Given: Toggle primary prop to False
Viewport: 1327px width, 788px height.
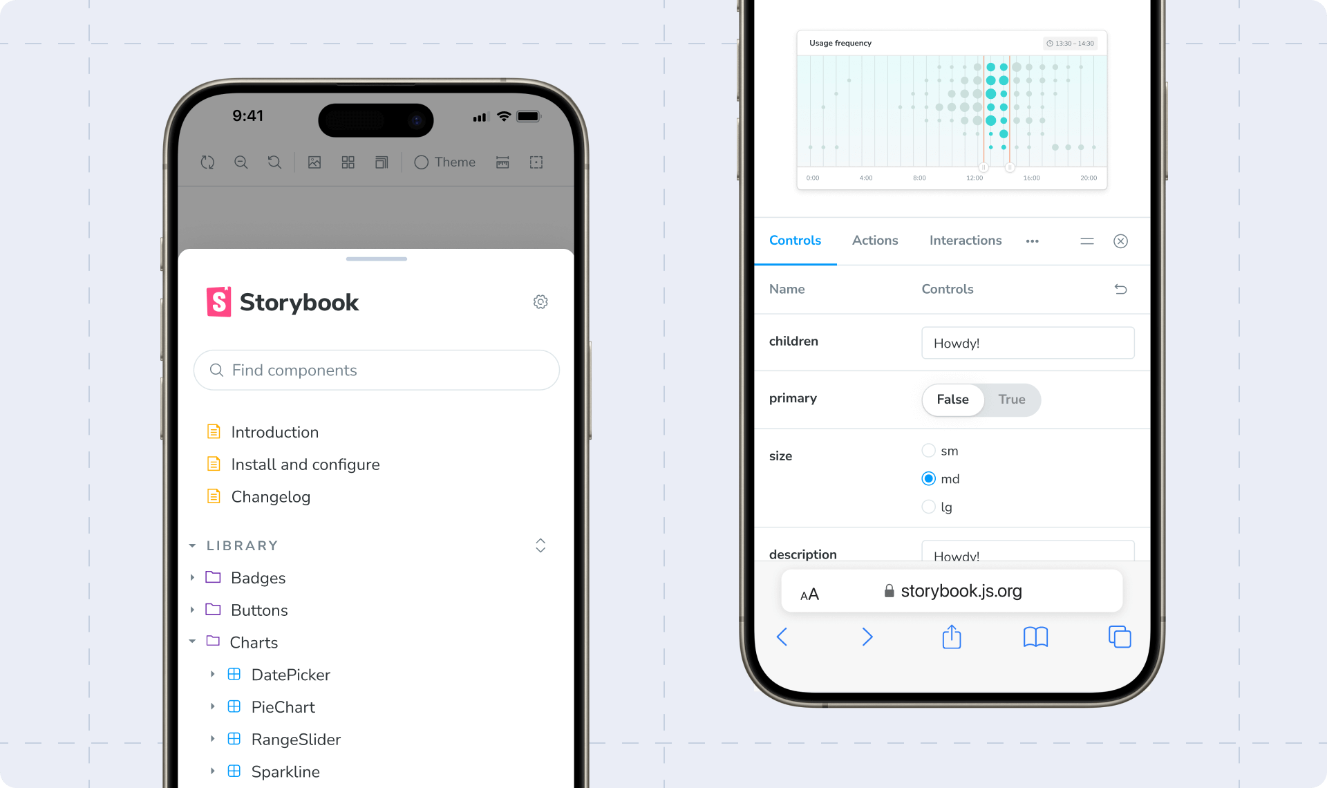Looking at the screenshot, I should click(953, 399).
